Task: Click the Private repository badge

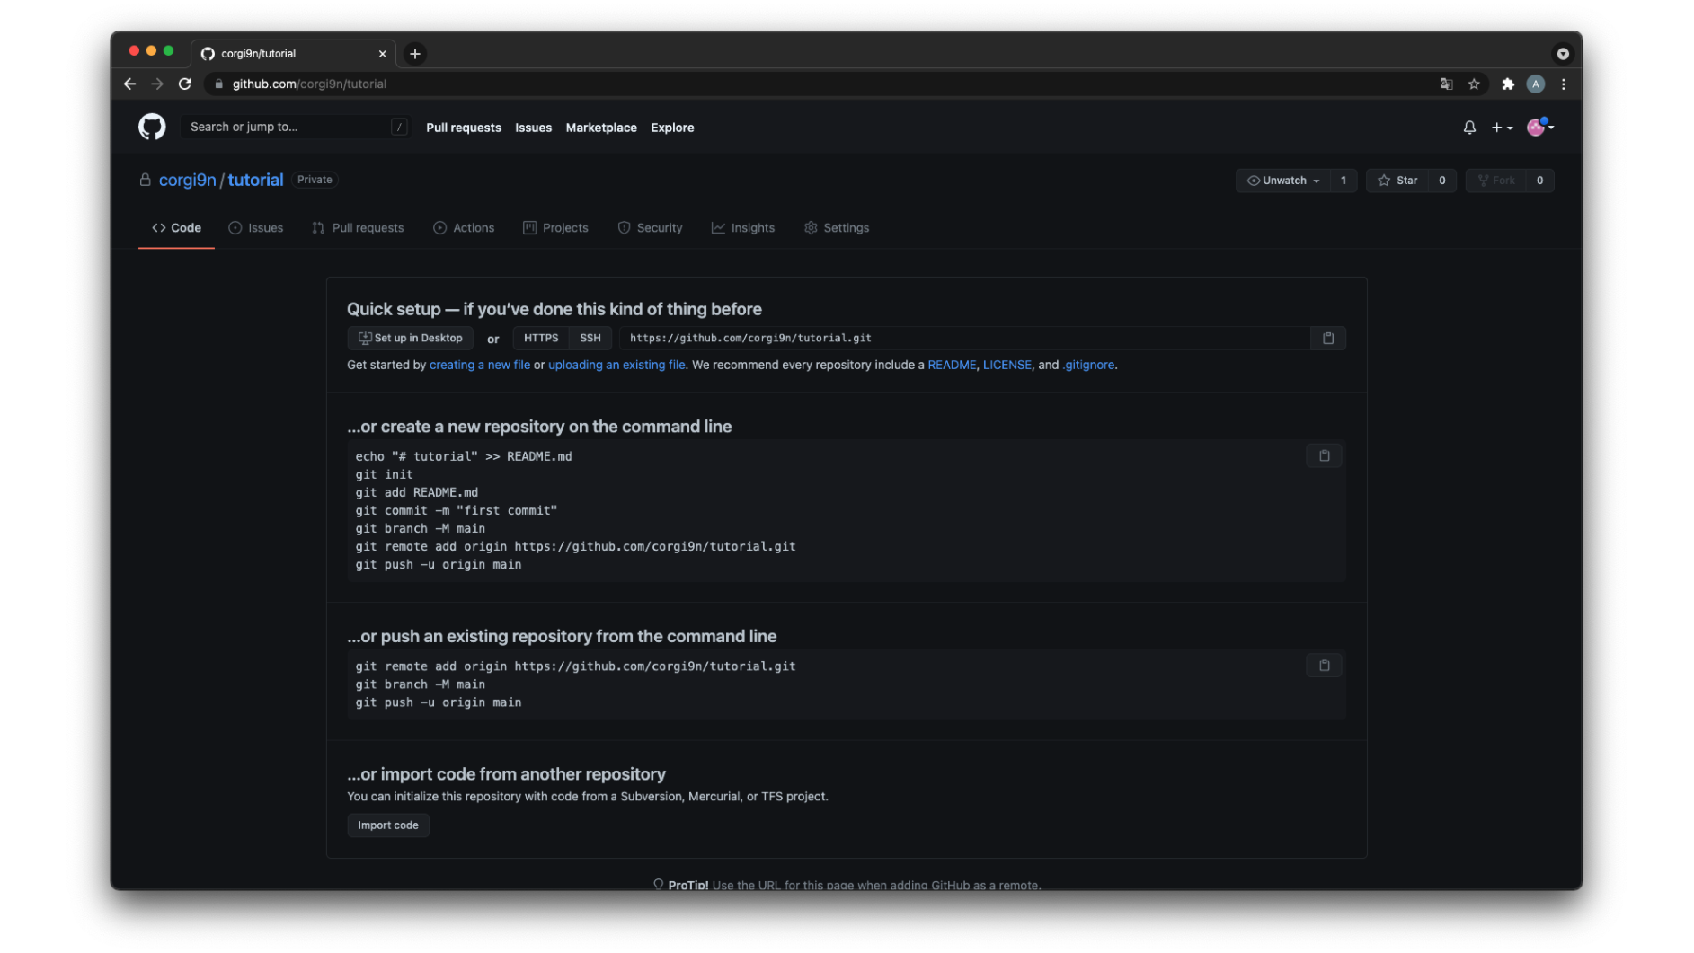Action: 315,180
